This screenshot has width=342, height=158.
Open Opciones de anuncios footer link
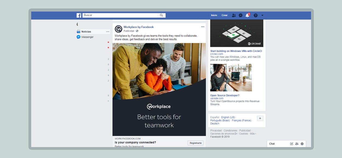tap(224, 134)
